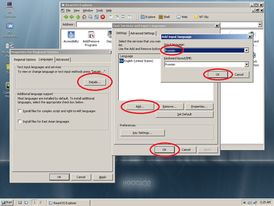Click Cancel in Regional Options properties
274x206 pixels.
click(81, 177)
